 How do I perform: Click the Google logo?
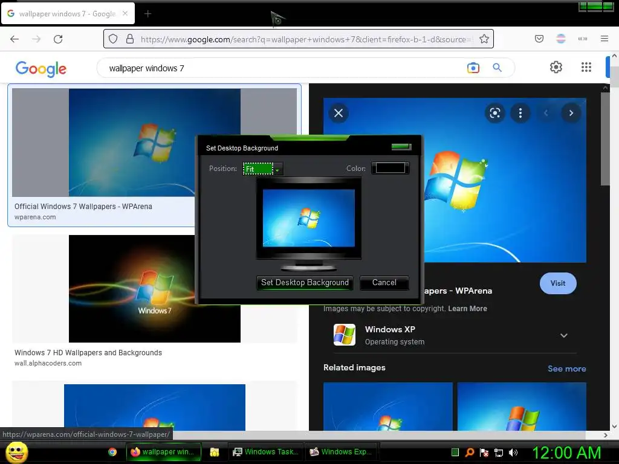[41, 69]
